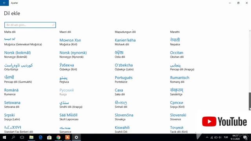Select Mapudungun dili entry
251x141 pixels.
point(125,32)
